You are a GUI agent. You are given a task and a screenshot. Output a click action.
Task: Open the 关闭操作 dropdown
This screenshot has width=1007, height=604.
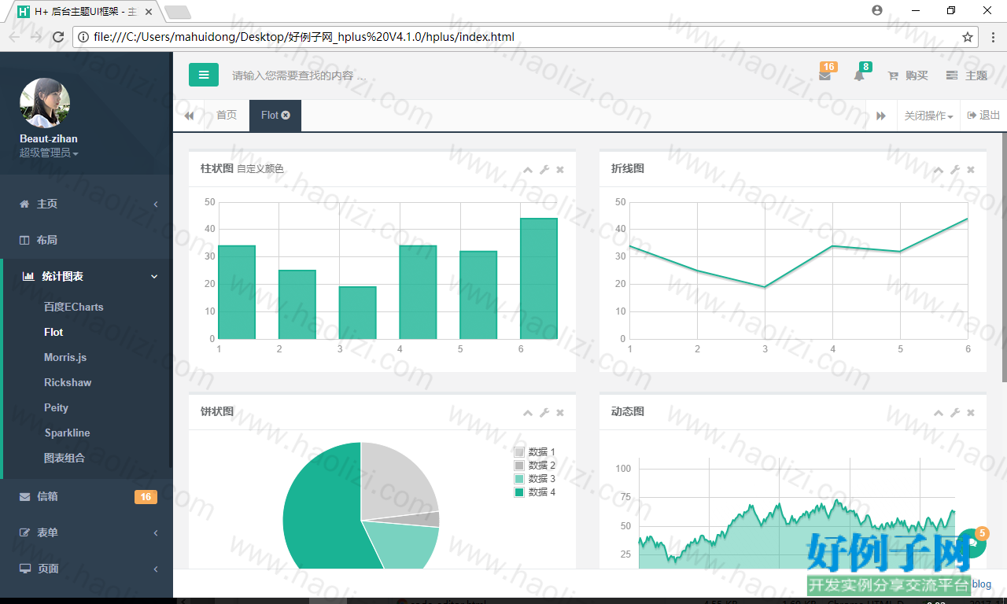coord(928,116)
